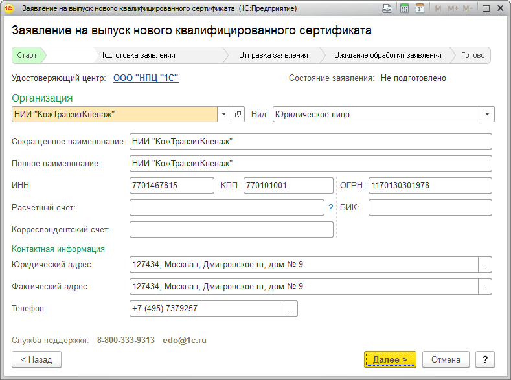
Task: Click the Корреспондентский счет field
Action: [x=231, y=230]
